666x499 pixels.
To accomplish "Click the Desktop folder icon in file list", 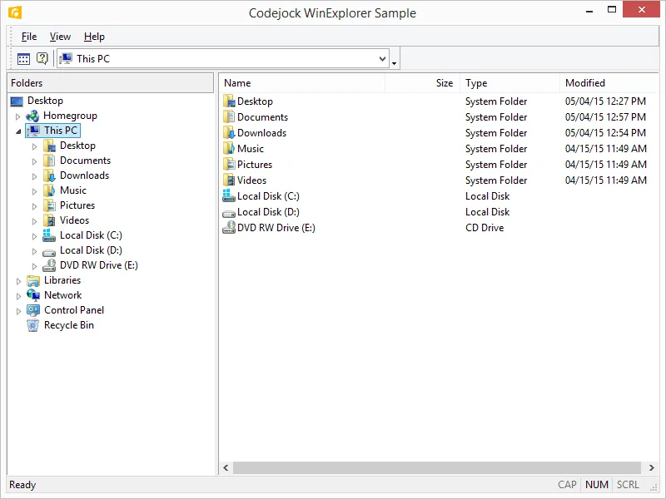I will [x=229, y=101].
